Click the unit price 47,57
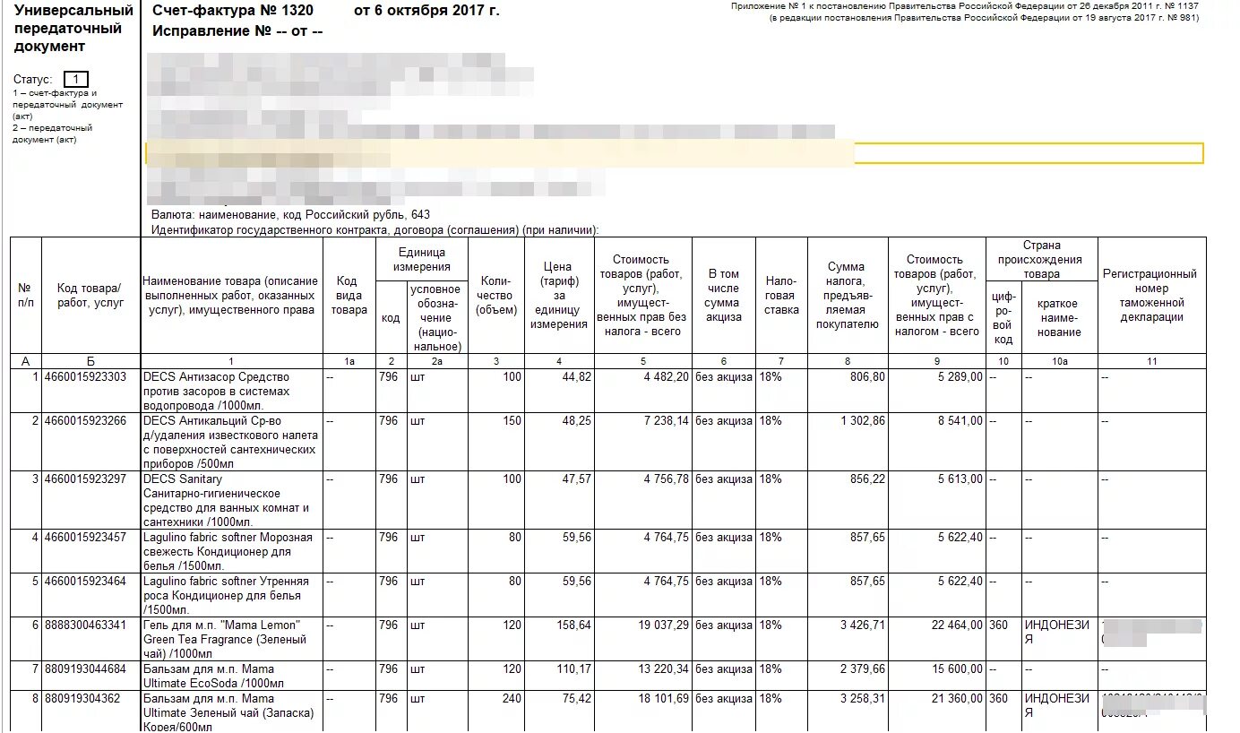1240x733 pixels. pyautogui.click(x=576, y=479)
